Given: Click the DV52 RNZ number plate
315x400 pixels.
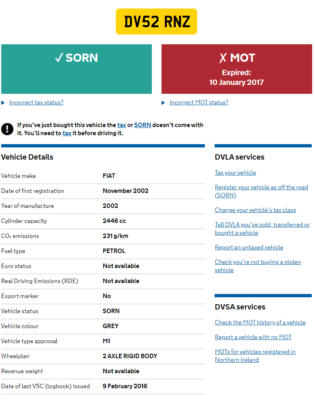Looking at the screenshot, I should (x=157, y=22).
